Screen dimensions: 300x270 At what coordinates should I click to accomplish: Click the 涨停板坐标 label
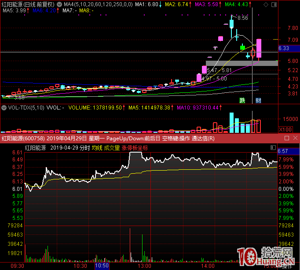coord(135,148)
